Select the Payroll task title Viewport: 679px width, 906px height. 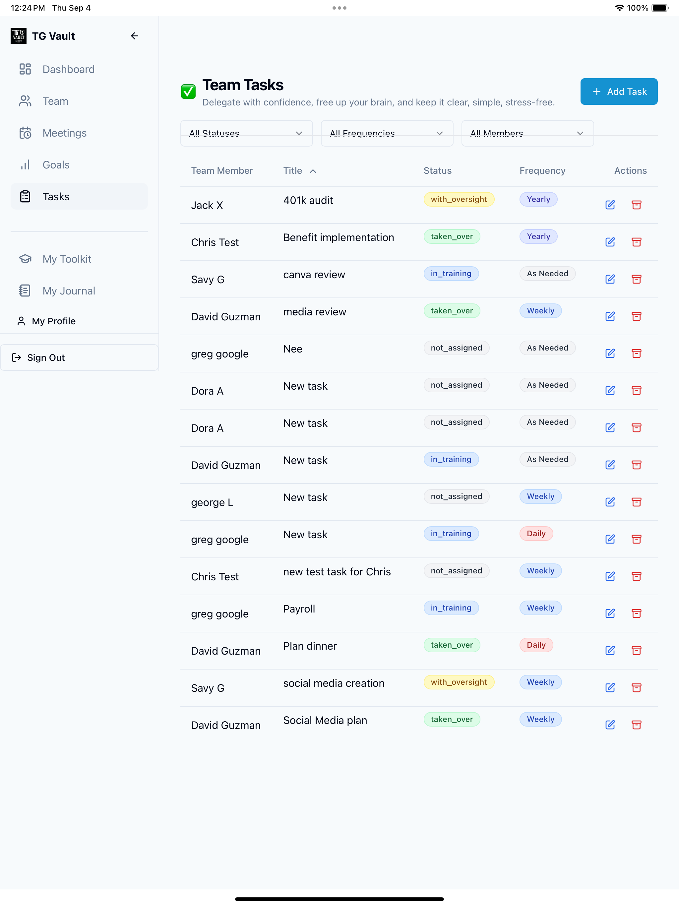(299, 609)
